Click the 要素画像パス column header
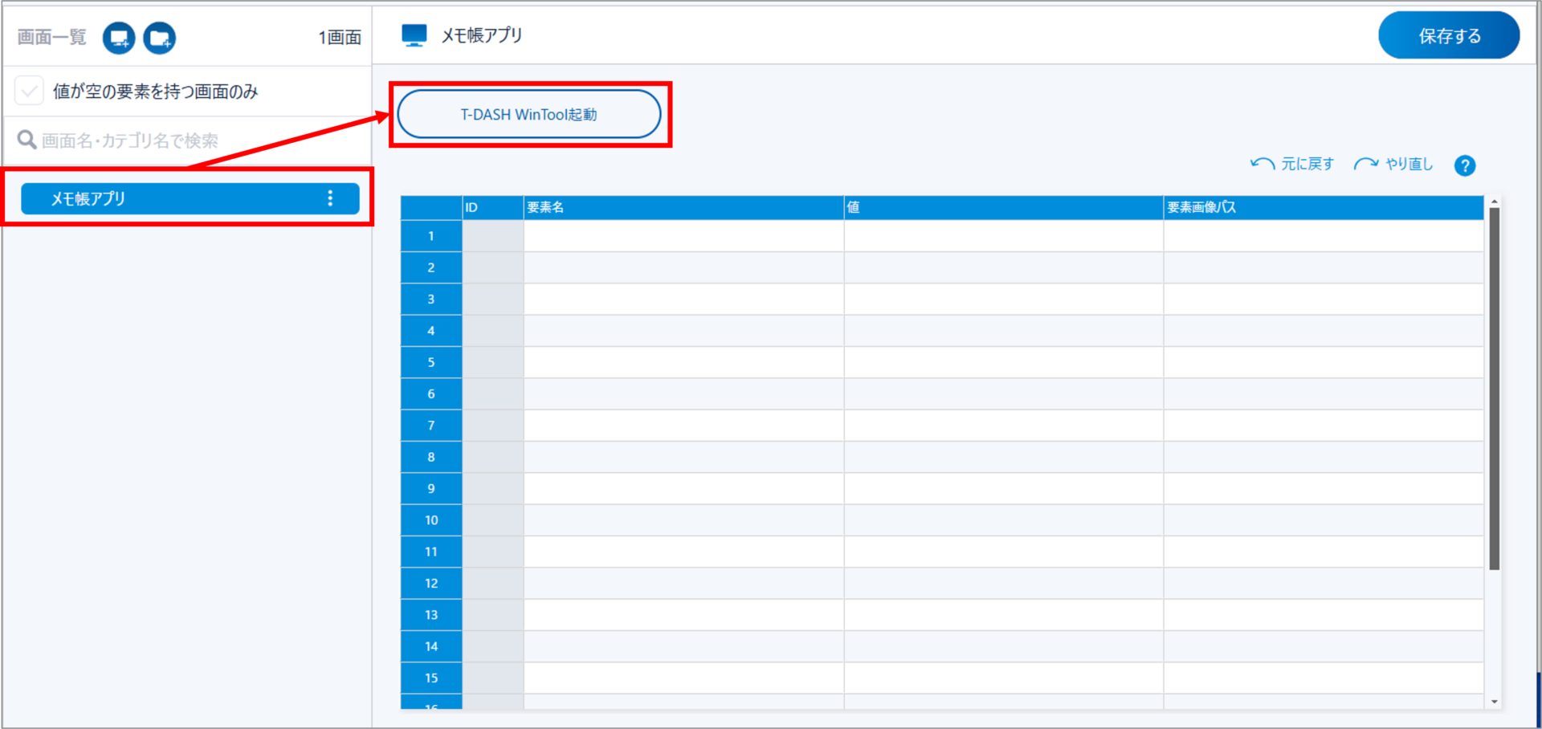1542x729 pixels. coord(1322,208)
